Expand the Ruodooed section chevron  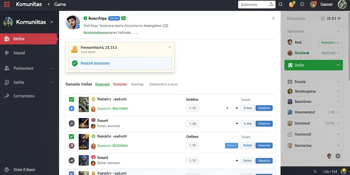[x=338, y=134]
